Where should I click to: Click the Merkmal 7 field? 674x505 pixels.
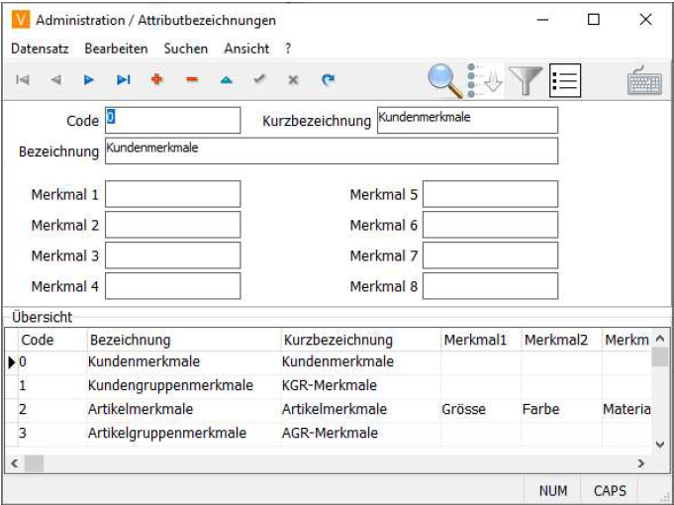(491, 255)
